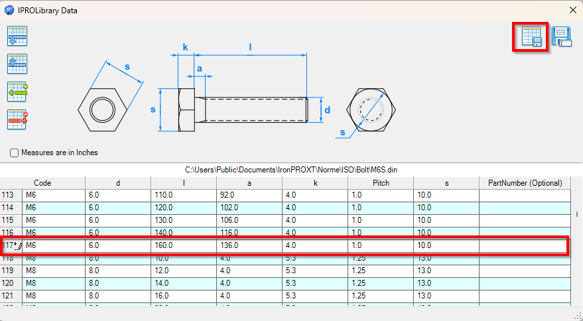This screenshot has width=583, height=321.
Task: Click the 106.0 cell in row 115
Action: coord(249,220)
